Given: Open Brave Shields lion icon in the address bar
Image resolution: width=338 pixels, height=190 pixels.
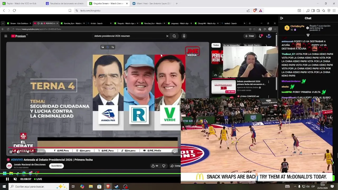Looking at the screenshot, I should point(255,11).
